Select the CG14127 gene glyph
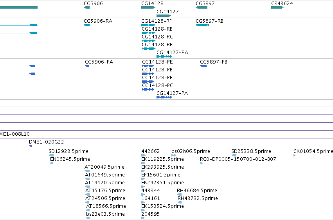333x220 pixels. coord(164,16)
